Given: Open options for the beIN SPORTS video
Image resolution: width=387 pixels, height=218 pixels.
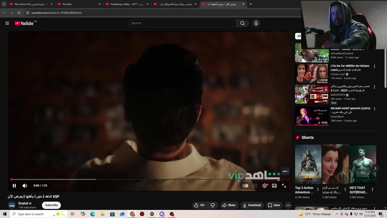Looking at the screenshot, I should (374, 87).
